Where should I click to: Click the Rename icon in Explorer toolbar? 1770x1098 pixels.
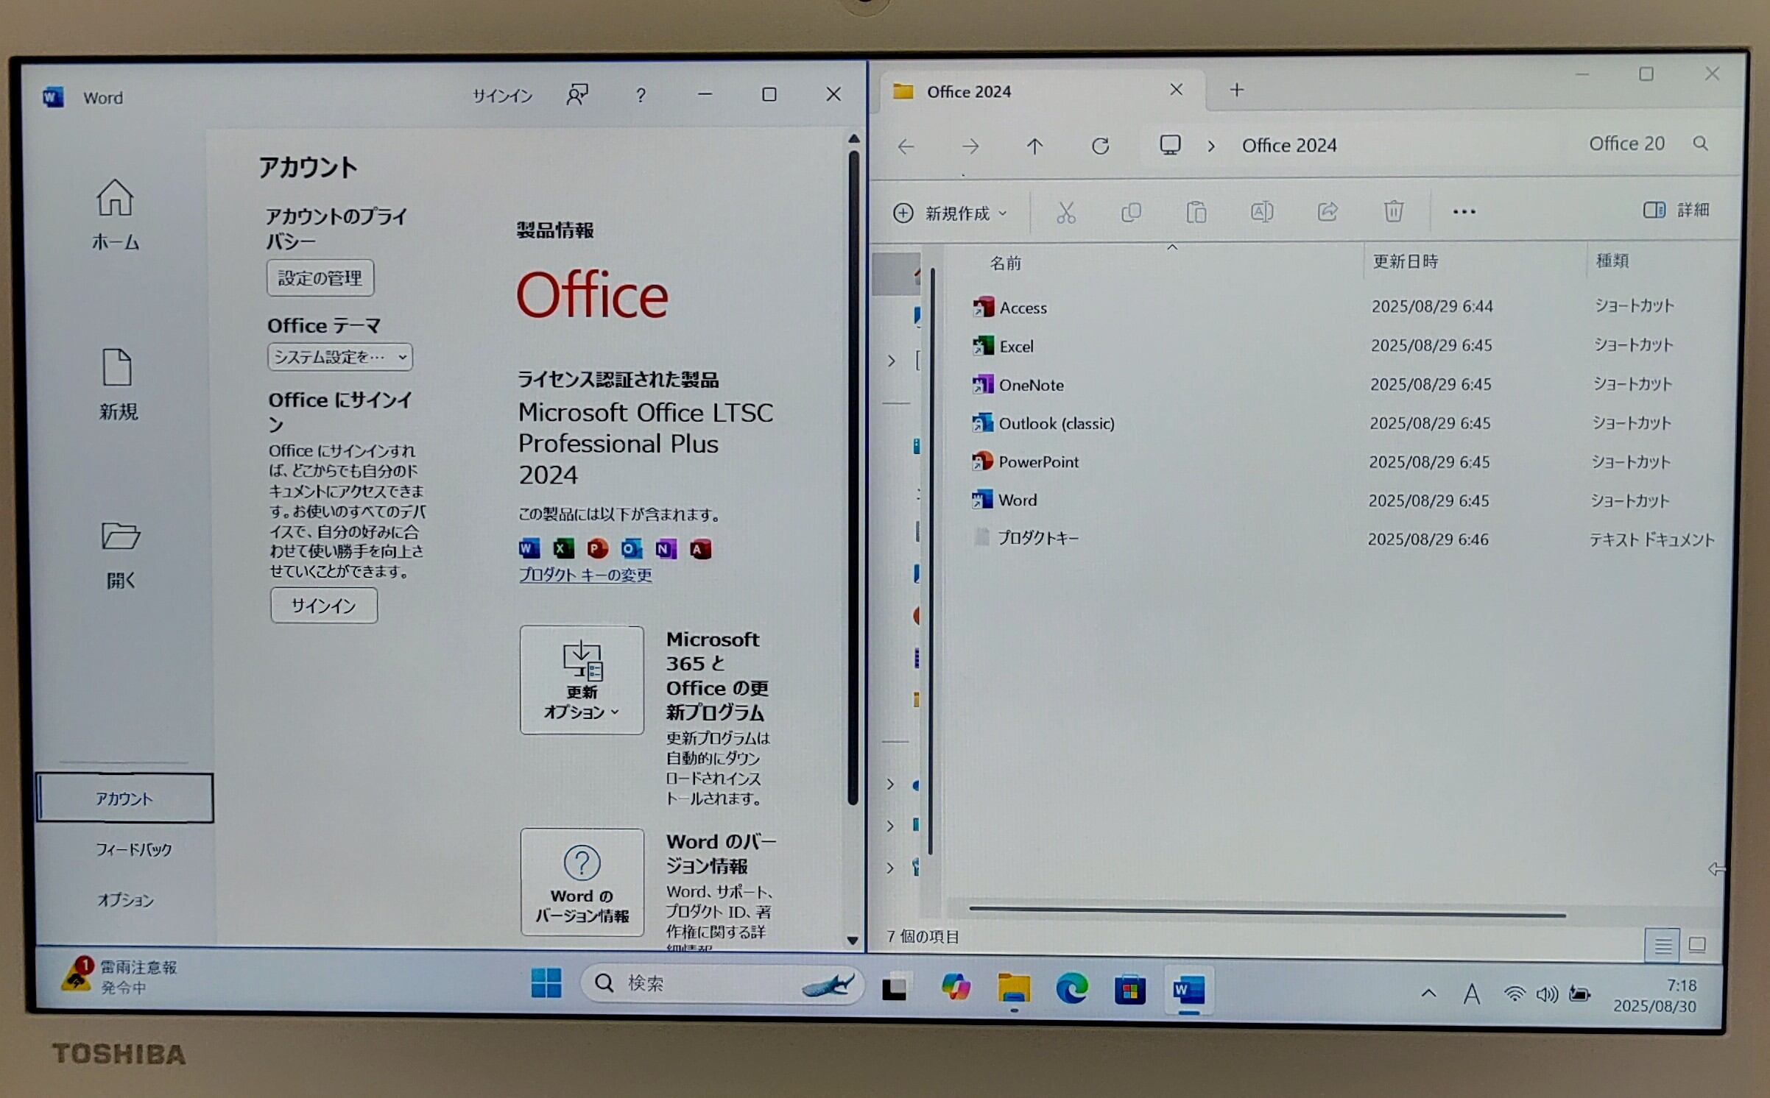pos(1262,212)
